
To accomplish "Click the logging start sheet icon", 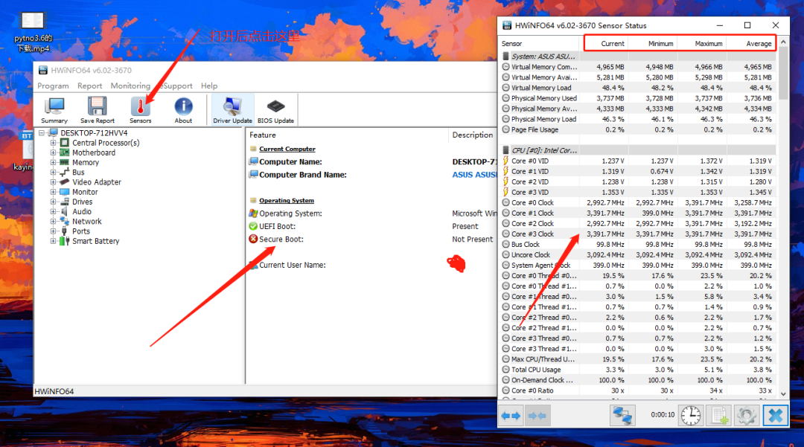I will [719, 415].
